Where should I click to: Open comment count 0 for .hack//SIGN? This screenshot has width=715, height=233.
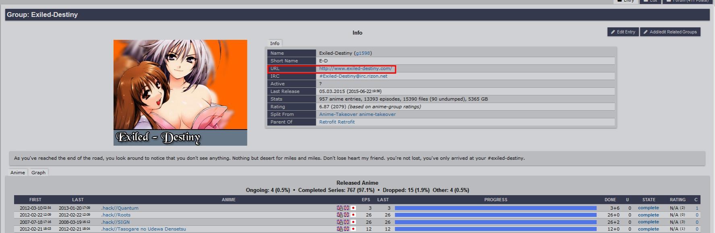pos(697,222)
